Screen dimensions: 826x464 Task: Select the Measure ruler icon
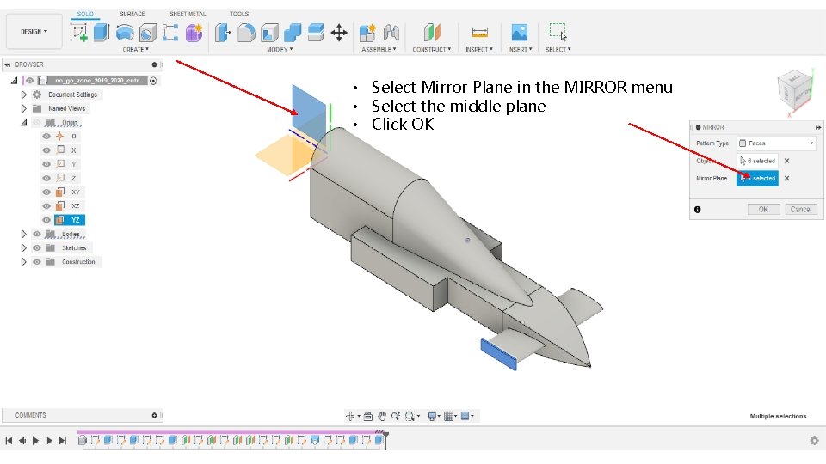[479, 33]
